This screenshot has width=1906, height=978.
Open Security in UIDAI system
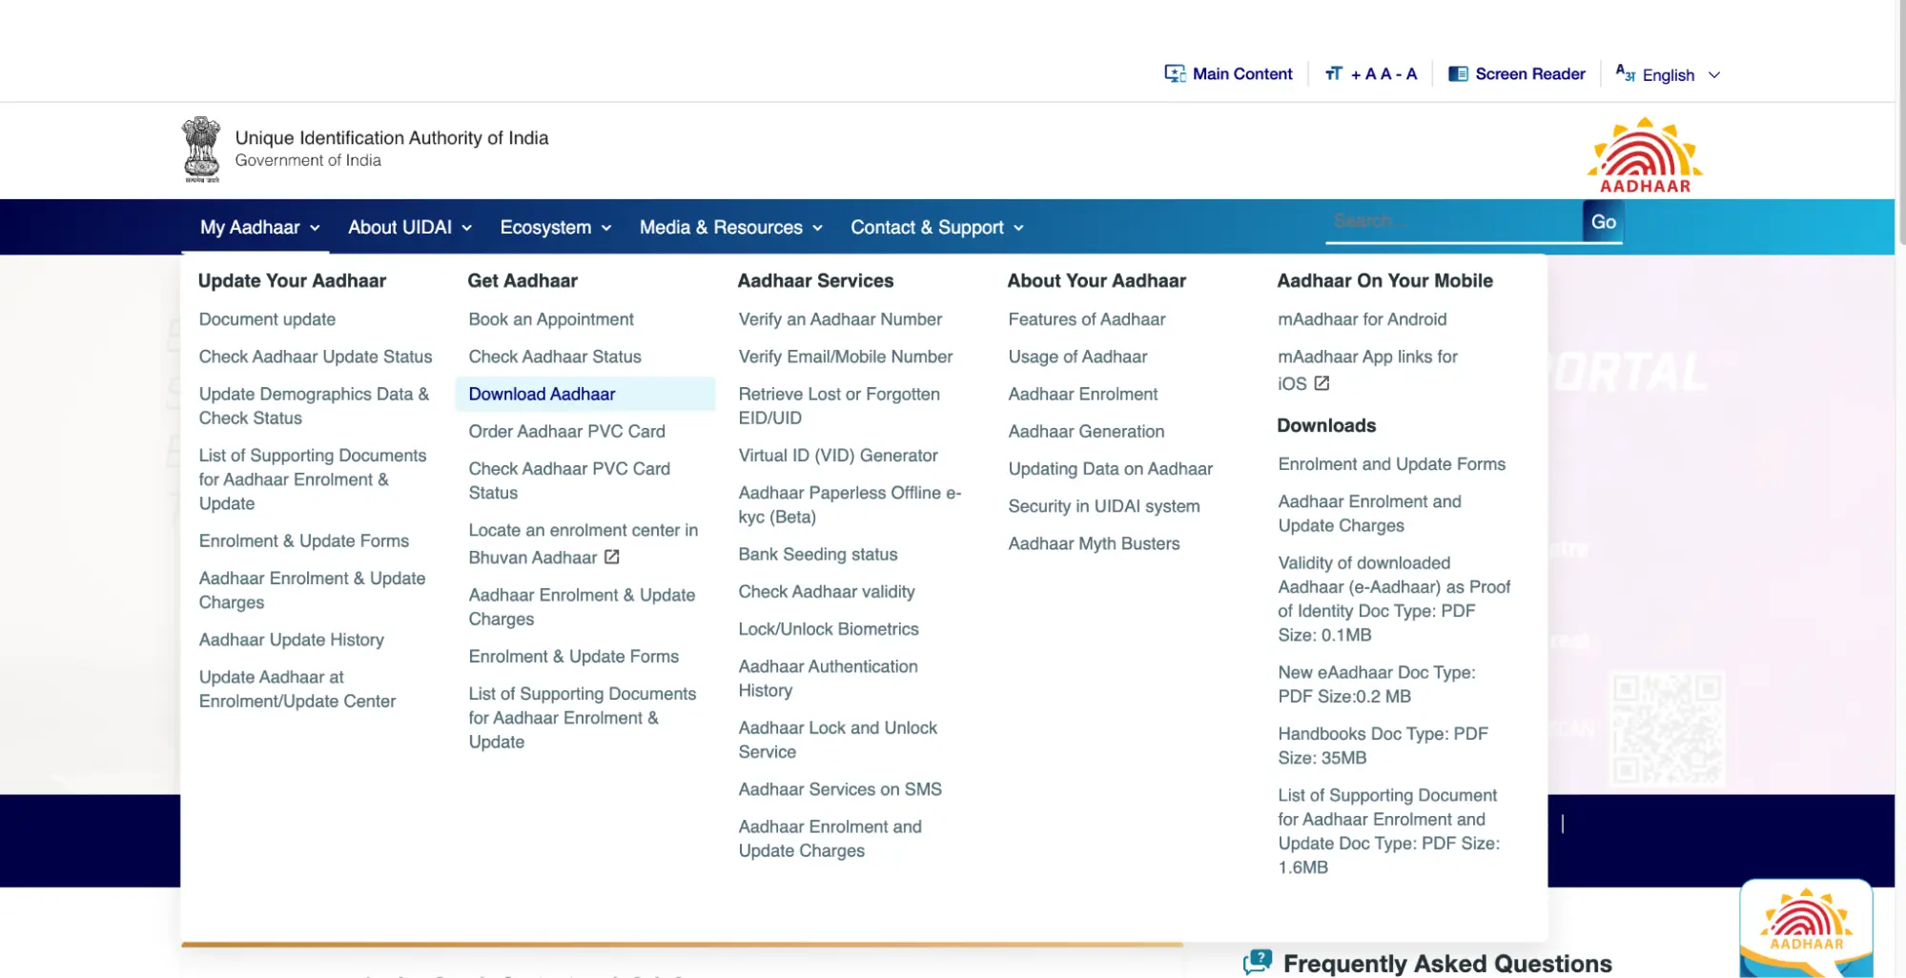[1104, 506]
